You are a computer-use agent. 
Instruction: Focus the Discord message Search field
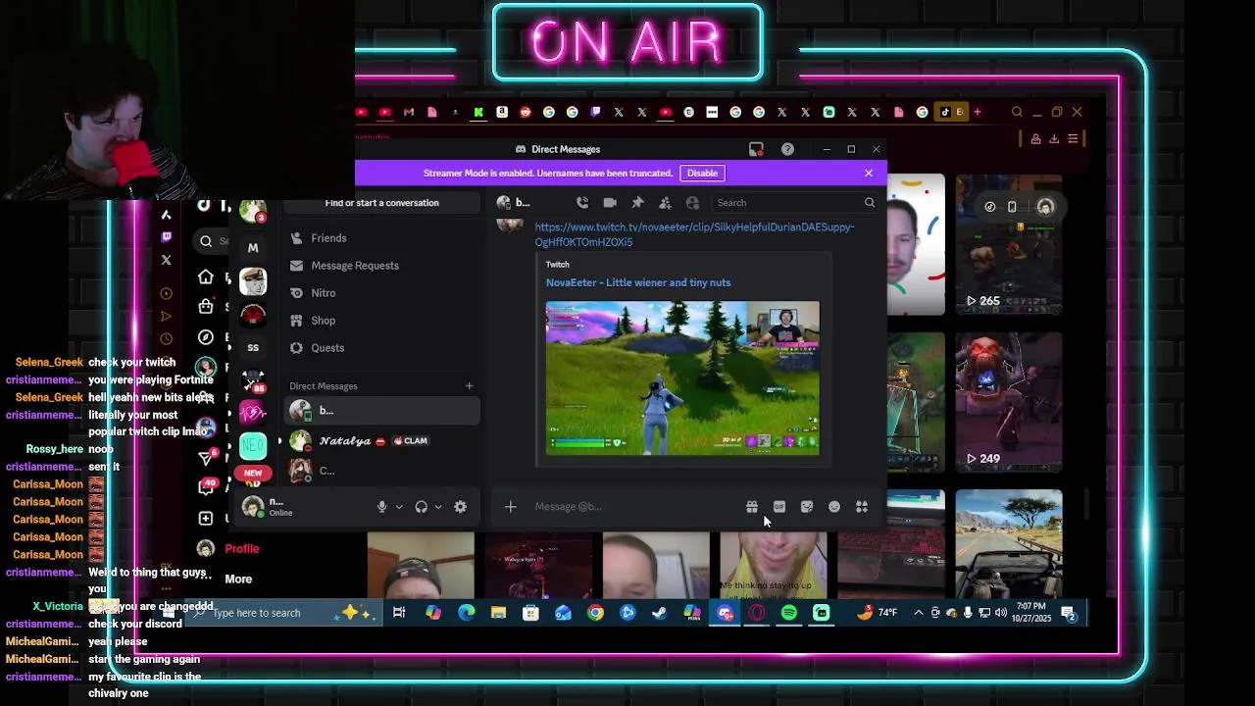794,203
